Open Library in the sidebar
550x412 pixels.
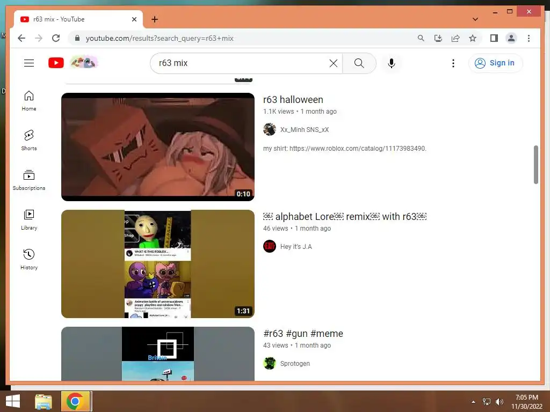tap(29, 219)
